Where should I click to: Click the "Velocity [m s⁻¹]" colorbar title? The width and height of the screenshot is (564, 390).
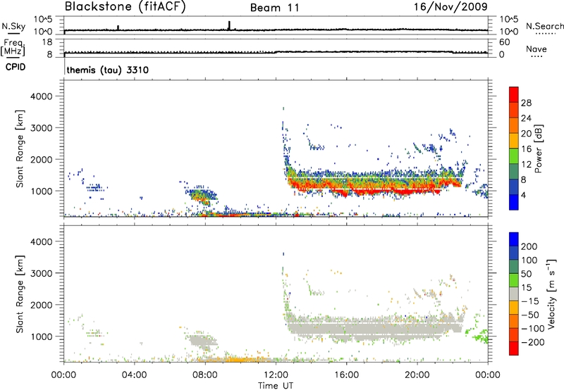(x=551, y=294)
